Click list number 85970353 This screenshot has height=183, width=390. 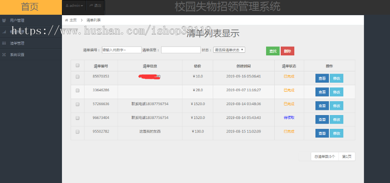point(101,76)
